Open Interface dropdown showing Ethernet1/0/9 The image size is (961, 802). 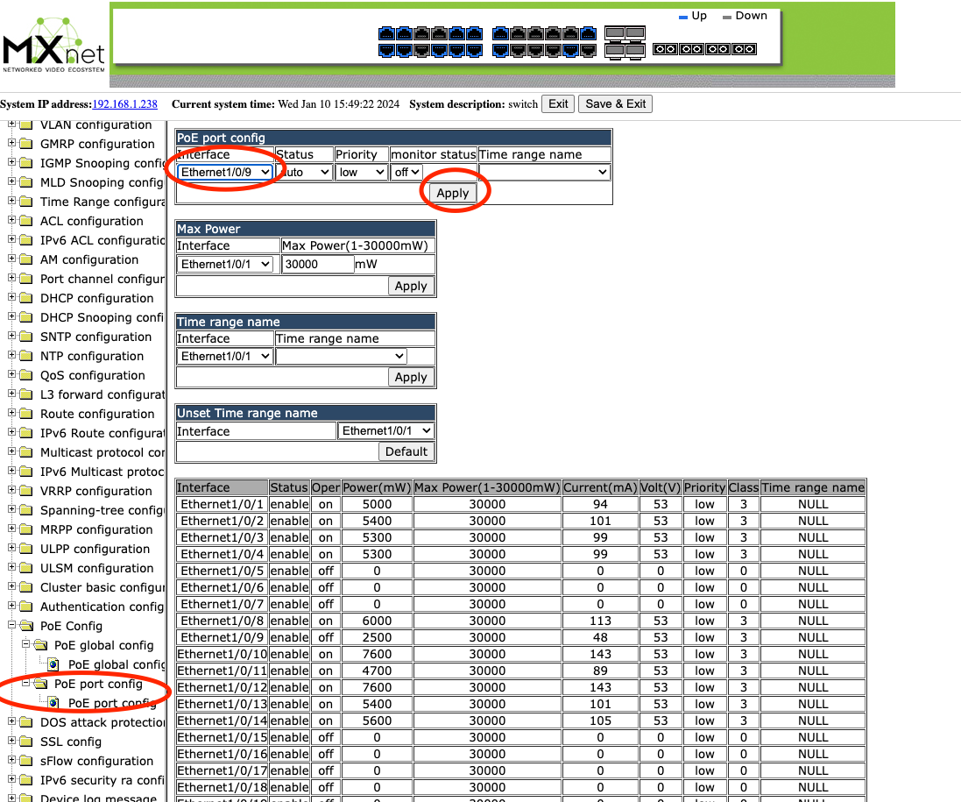point(225,173)
